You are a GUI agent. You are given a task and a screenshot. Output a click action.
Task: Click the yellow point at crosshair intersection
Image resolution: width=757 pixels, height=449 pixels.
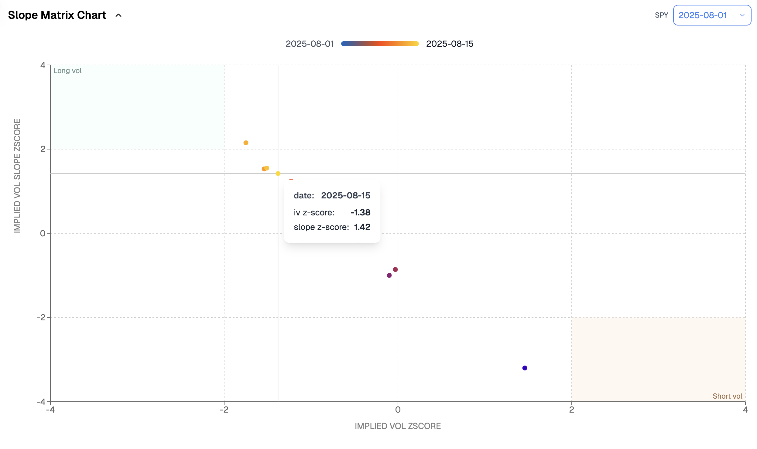pyautogui.click(x=278, y=174)
